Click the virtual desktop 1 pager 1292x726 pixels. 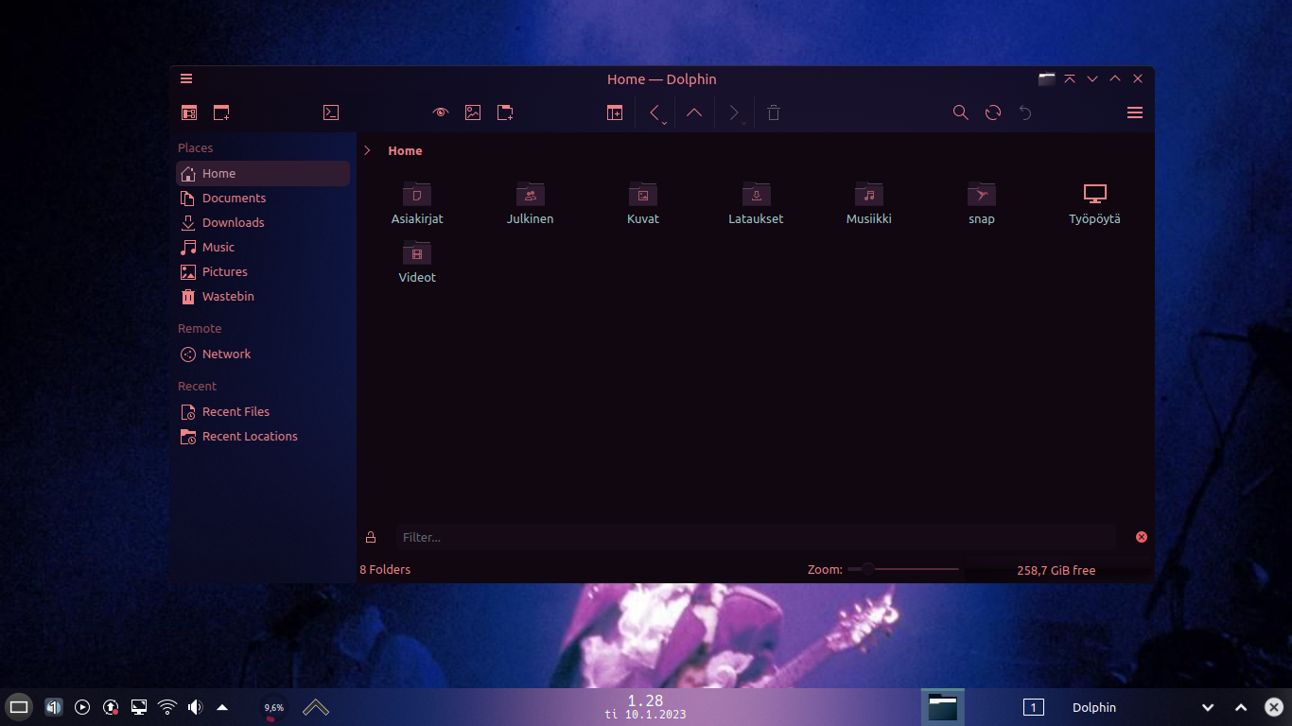pos(1033,707)
